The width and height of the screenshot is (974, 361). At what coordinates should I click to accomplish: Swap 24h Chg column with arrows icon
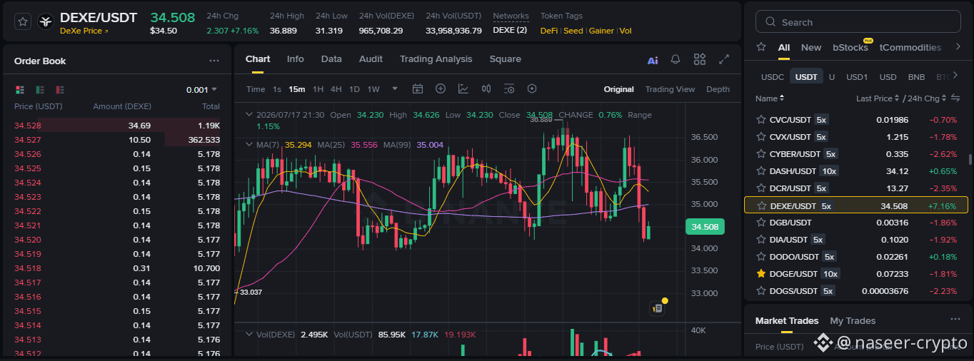click(955, 98)
